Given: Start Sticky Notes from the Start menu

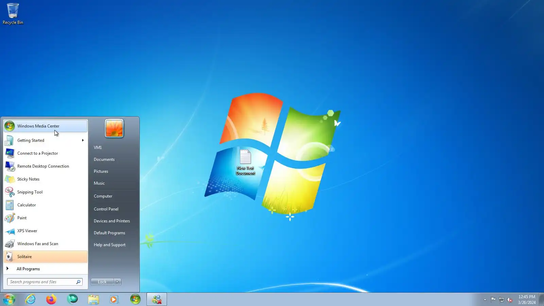Looking at the screenshot, I should coord(46,179).
